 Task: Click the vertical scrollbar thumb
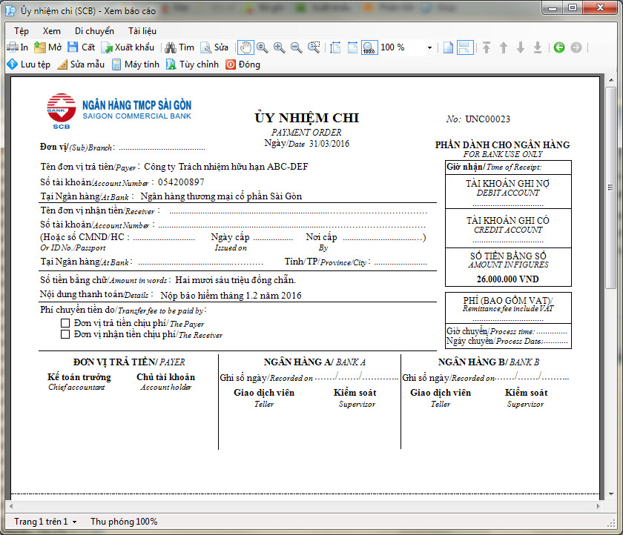pos(611,187)
